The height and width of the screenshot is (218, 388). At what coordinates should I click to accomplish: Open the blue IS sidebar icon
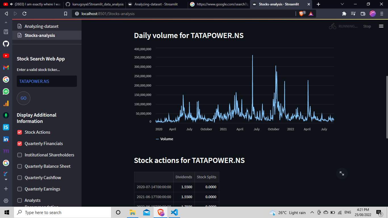6,127
